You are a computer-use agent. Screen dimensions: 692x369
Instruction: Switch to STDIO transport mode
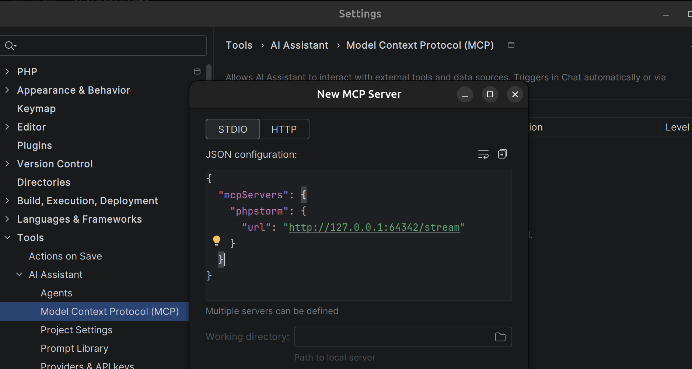233,129
